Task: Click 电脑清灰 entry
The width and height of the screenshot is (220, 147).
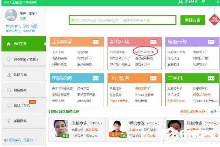Action: [116, 89]
